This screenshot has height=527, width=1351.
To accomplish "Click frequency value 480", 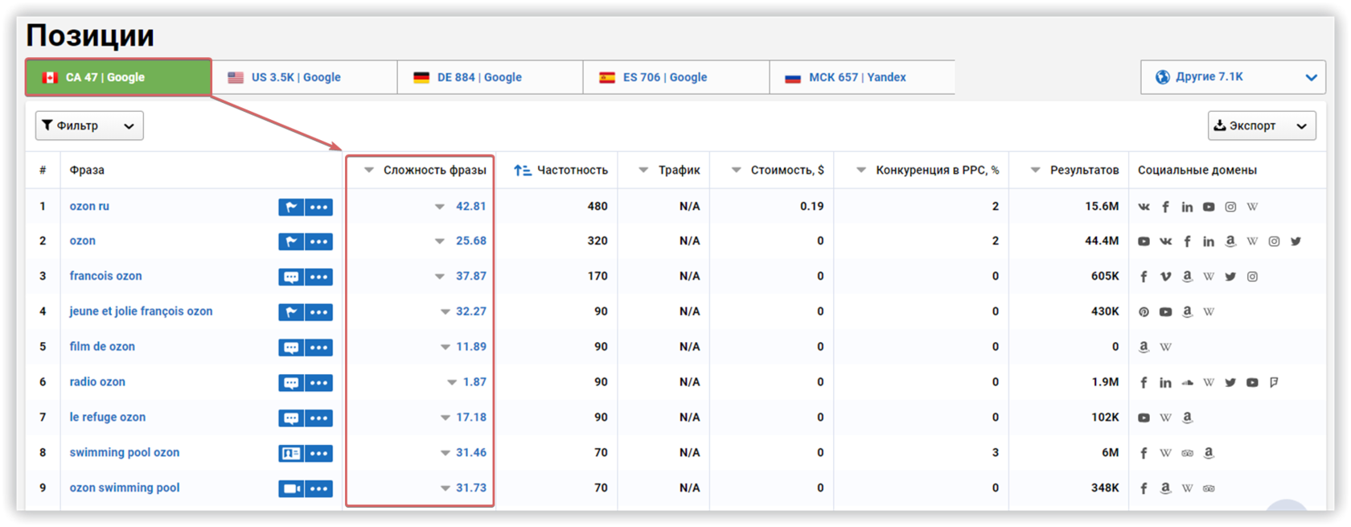I will tap(597, 206).
